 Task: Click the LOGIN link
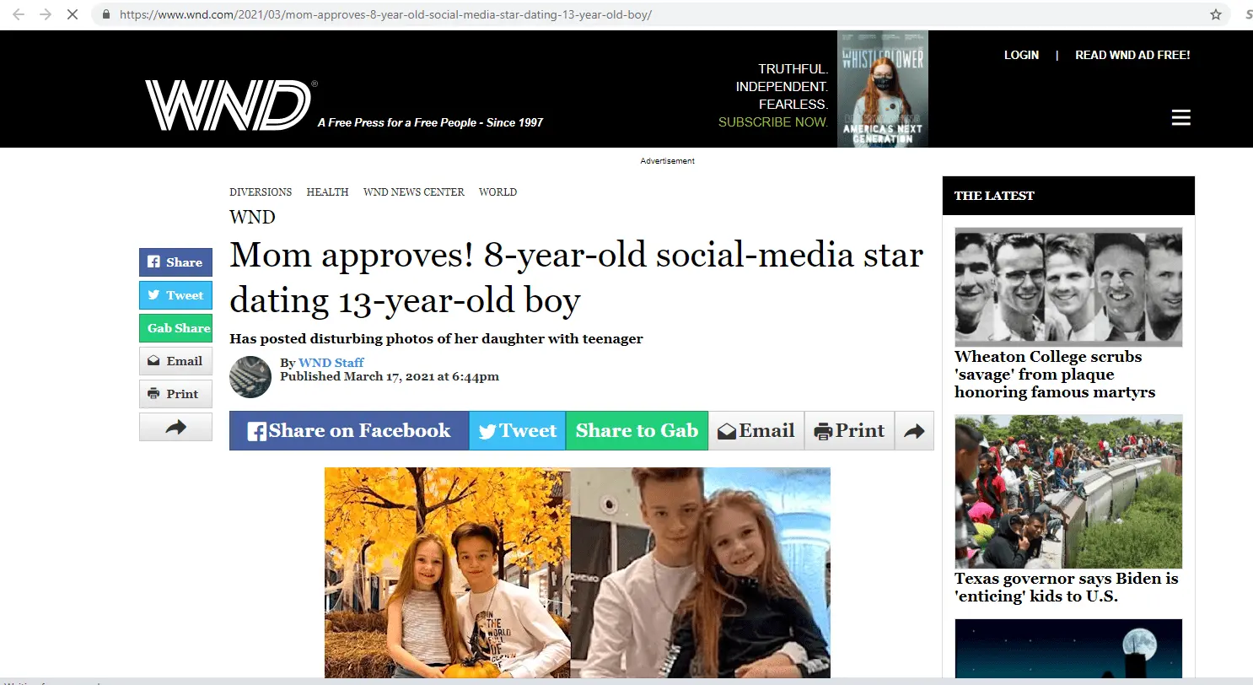point(1020,55)
